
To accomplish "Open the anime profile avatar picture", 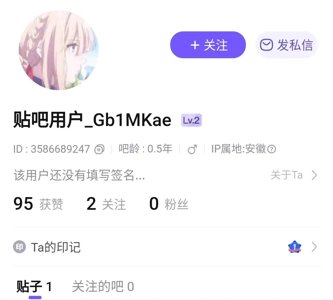I will click(59, 50).
